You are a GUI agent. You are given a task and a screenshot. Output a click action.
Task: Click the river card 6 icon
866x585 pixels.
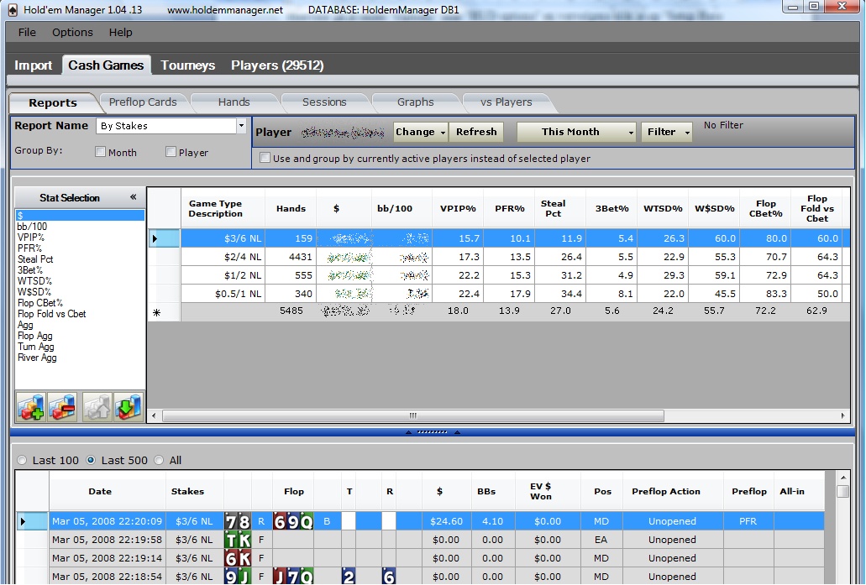tap(389, 577)
